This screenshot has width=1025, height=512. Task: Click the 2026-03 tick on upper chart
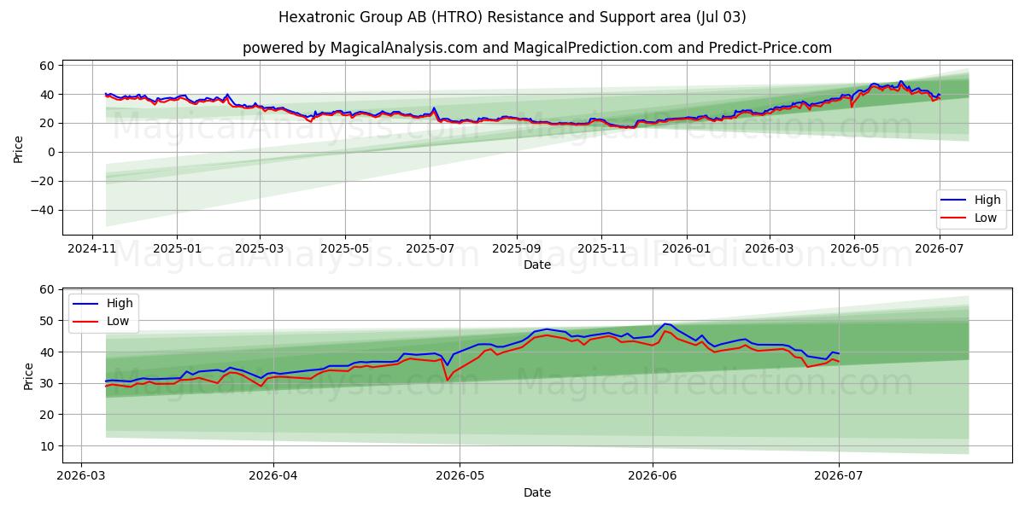[x=769, y=249]
